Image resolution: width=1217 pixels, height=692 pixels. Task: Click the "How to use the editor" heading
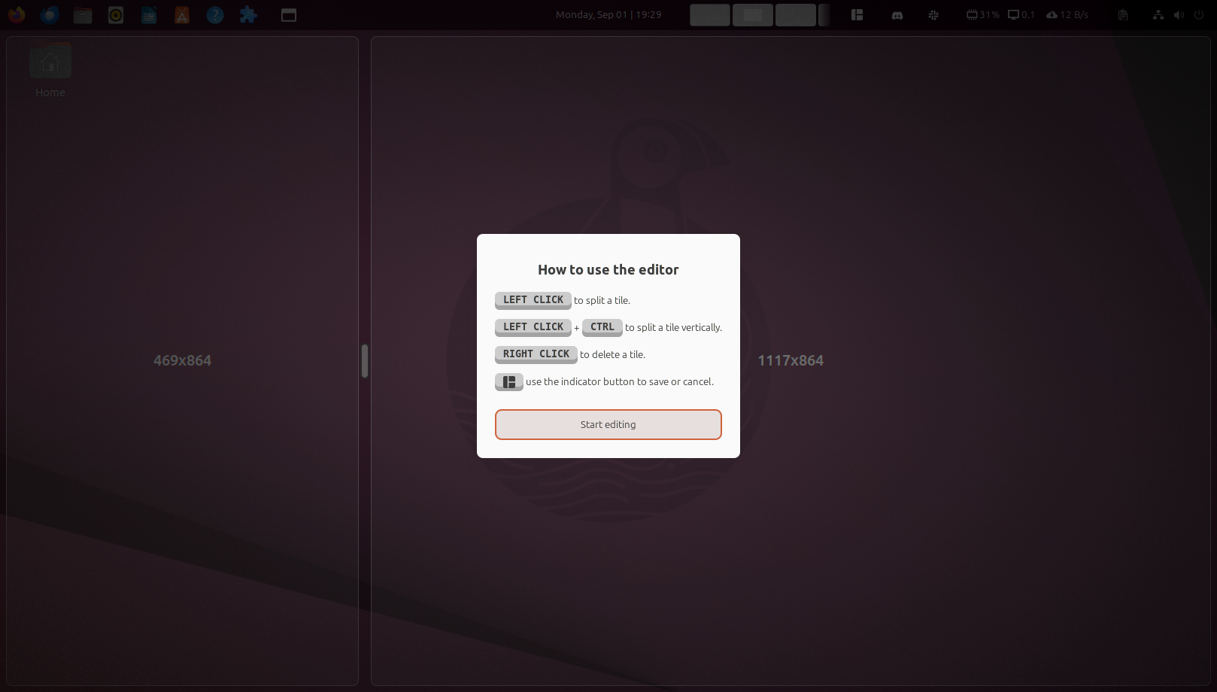(608, 269)
